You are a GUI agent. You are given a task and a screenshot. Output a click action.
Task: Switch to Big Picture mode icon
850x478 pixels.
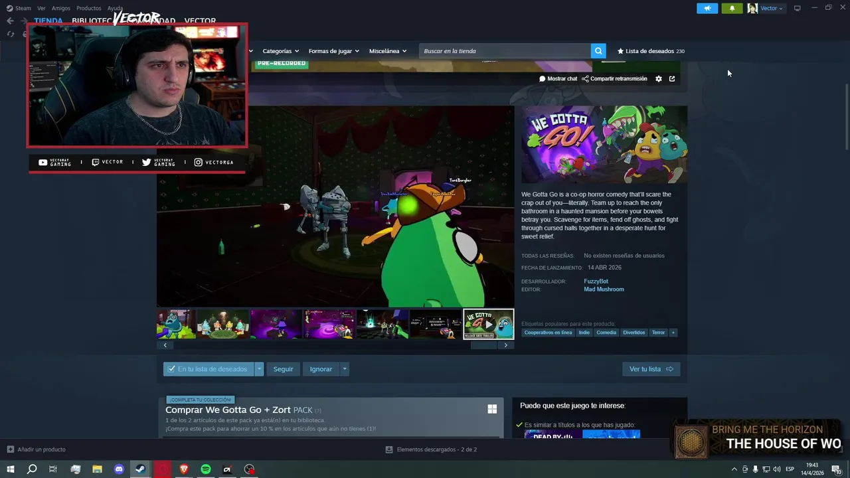(x=798, y=8)
